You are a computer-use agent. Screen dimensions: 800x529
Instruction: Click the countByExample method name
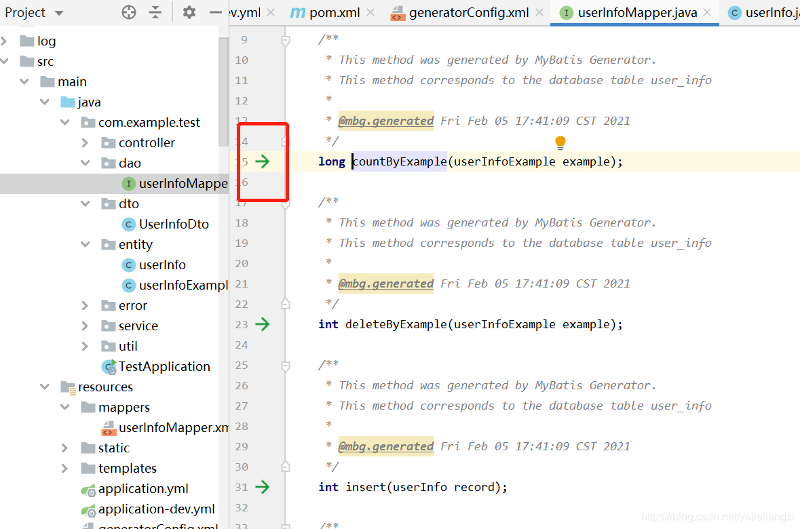[400, 161]
